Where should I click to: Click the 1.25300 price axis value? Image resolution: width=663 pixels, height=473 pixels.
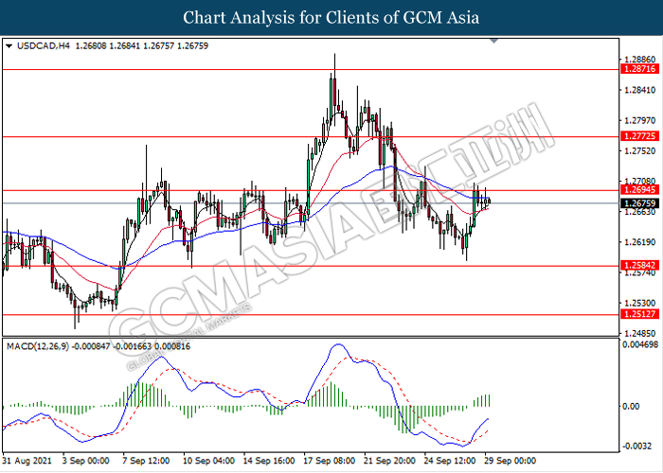(x=639, y=304)
